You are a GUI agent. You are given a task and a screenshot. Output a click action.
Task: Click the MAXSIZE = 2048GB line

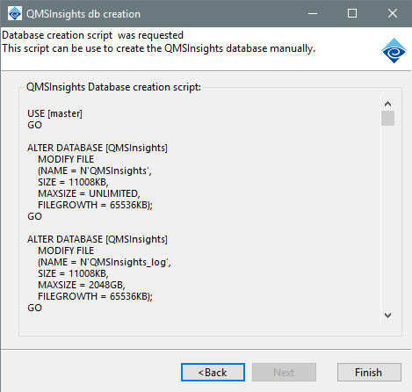tap(82, 285)
